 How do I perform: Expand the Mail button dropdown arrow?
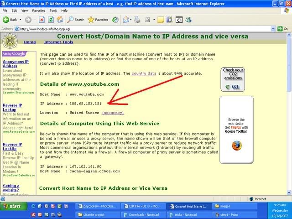[x=131, y=20]
